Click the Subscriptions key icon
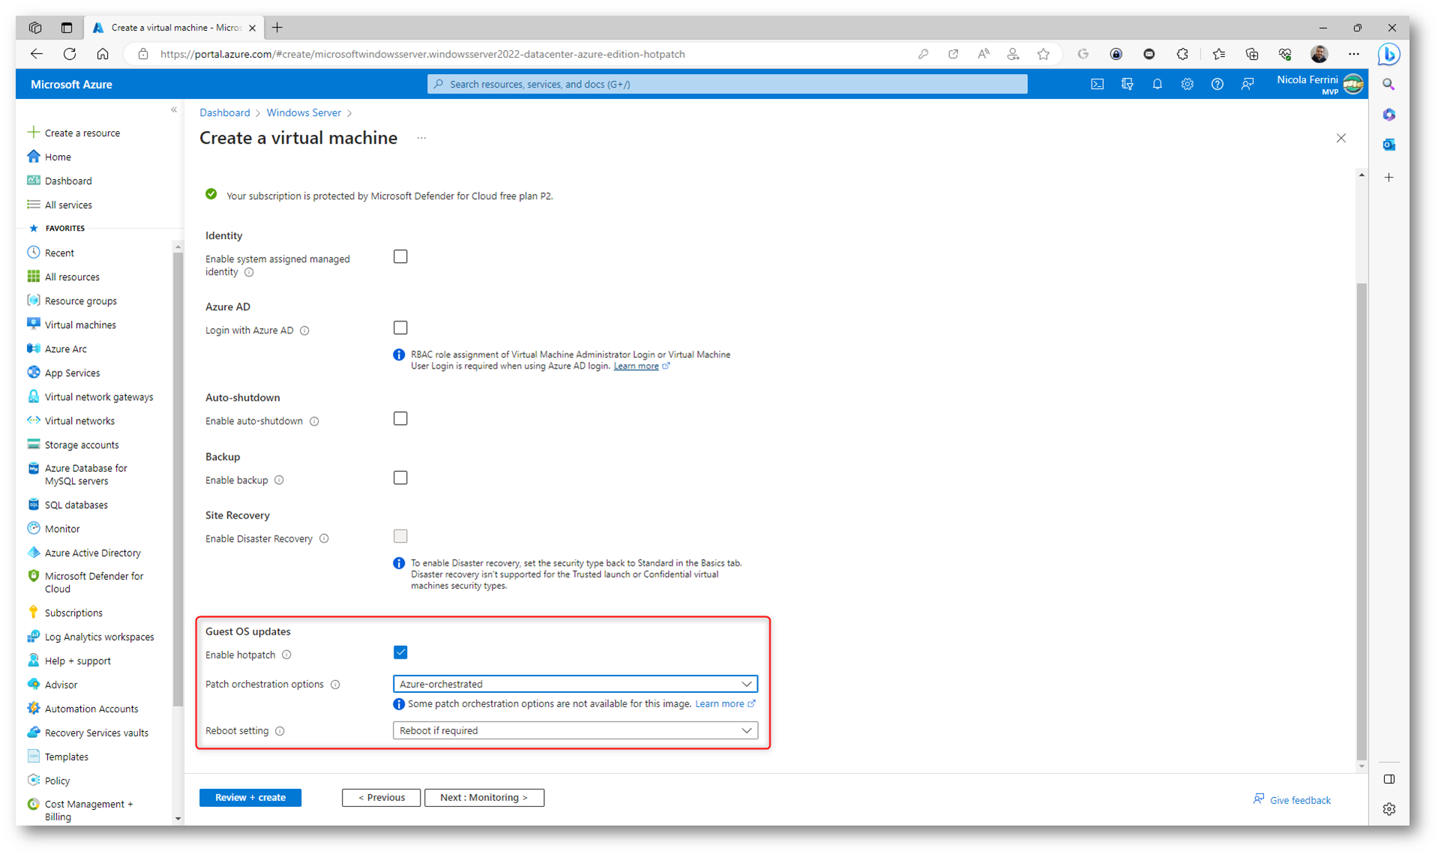 [x=34, y=612]
